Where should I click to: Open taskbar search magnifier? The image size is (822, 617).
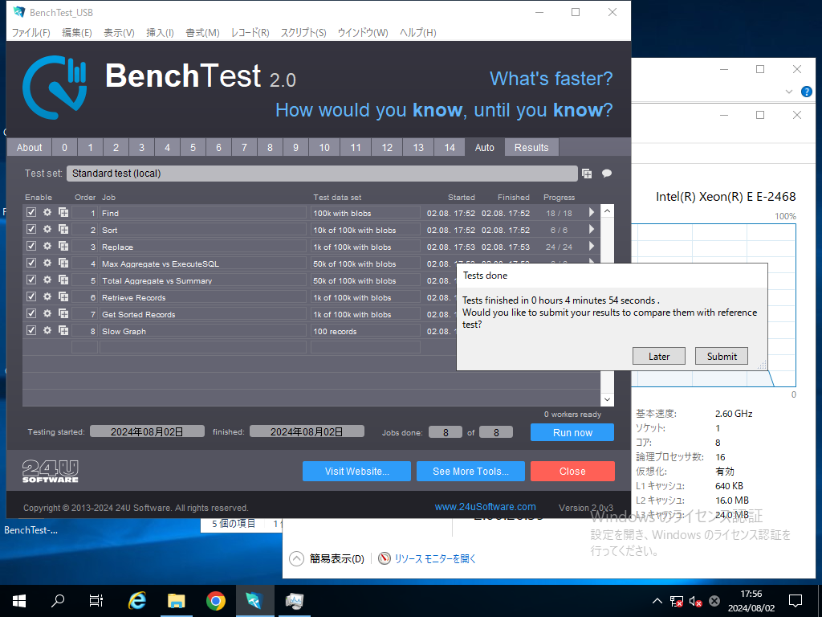coord(58,601)
